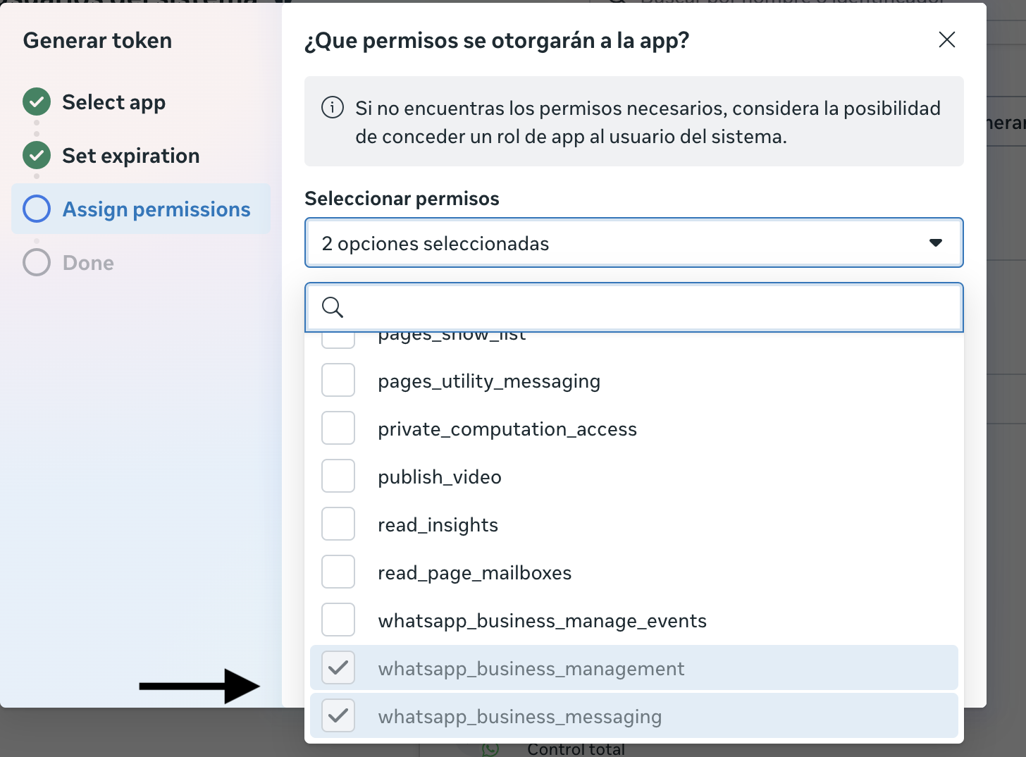The image size is (1026, 757).
Task: Go to the Set expiration step
Action: 130,156
